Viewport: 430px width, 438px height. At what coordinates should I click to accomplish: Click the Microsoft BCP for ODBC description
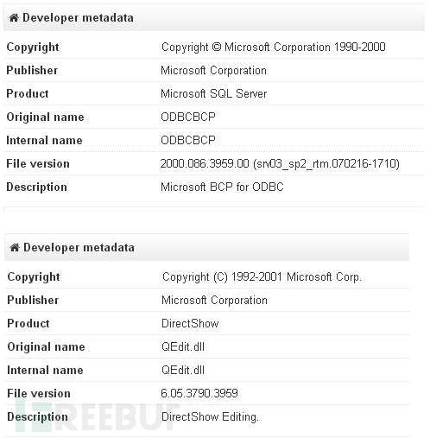point(222,187)
